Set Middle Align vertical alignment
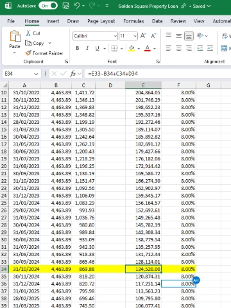 (x=178, y=36)
